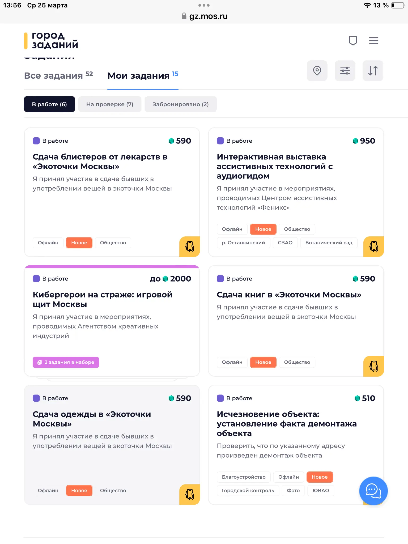The image size is (408, 544).
Task: Open Кибергерои на страже task title
Action: pyautogui.click(x=103, y=299)
